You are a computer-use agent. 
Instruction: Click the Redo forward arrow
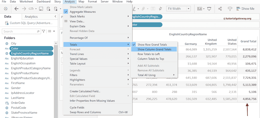point(24,9)
